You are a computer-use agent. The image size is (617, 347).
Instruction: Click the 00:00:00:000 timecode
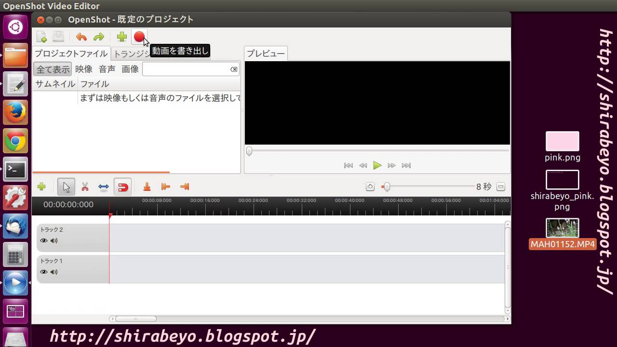pyautogui.click(x=68, y=205)
